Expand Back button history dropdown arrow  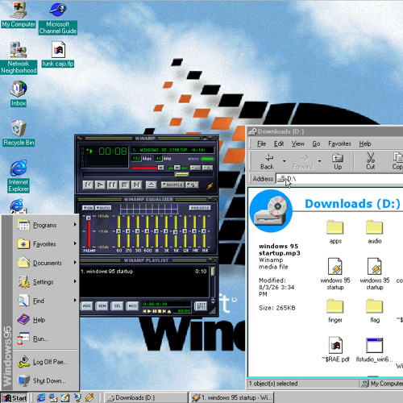tap(285, 161)
